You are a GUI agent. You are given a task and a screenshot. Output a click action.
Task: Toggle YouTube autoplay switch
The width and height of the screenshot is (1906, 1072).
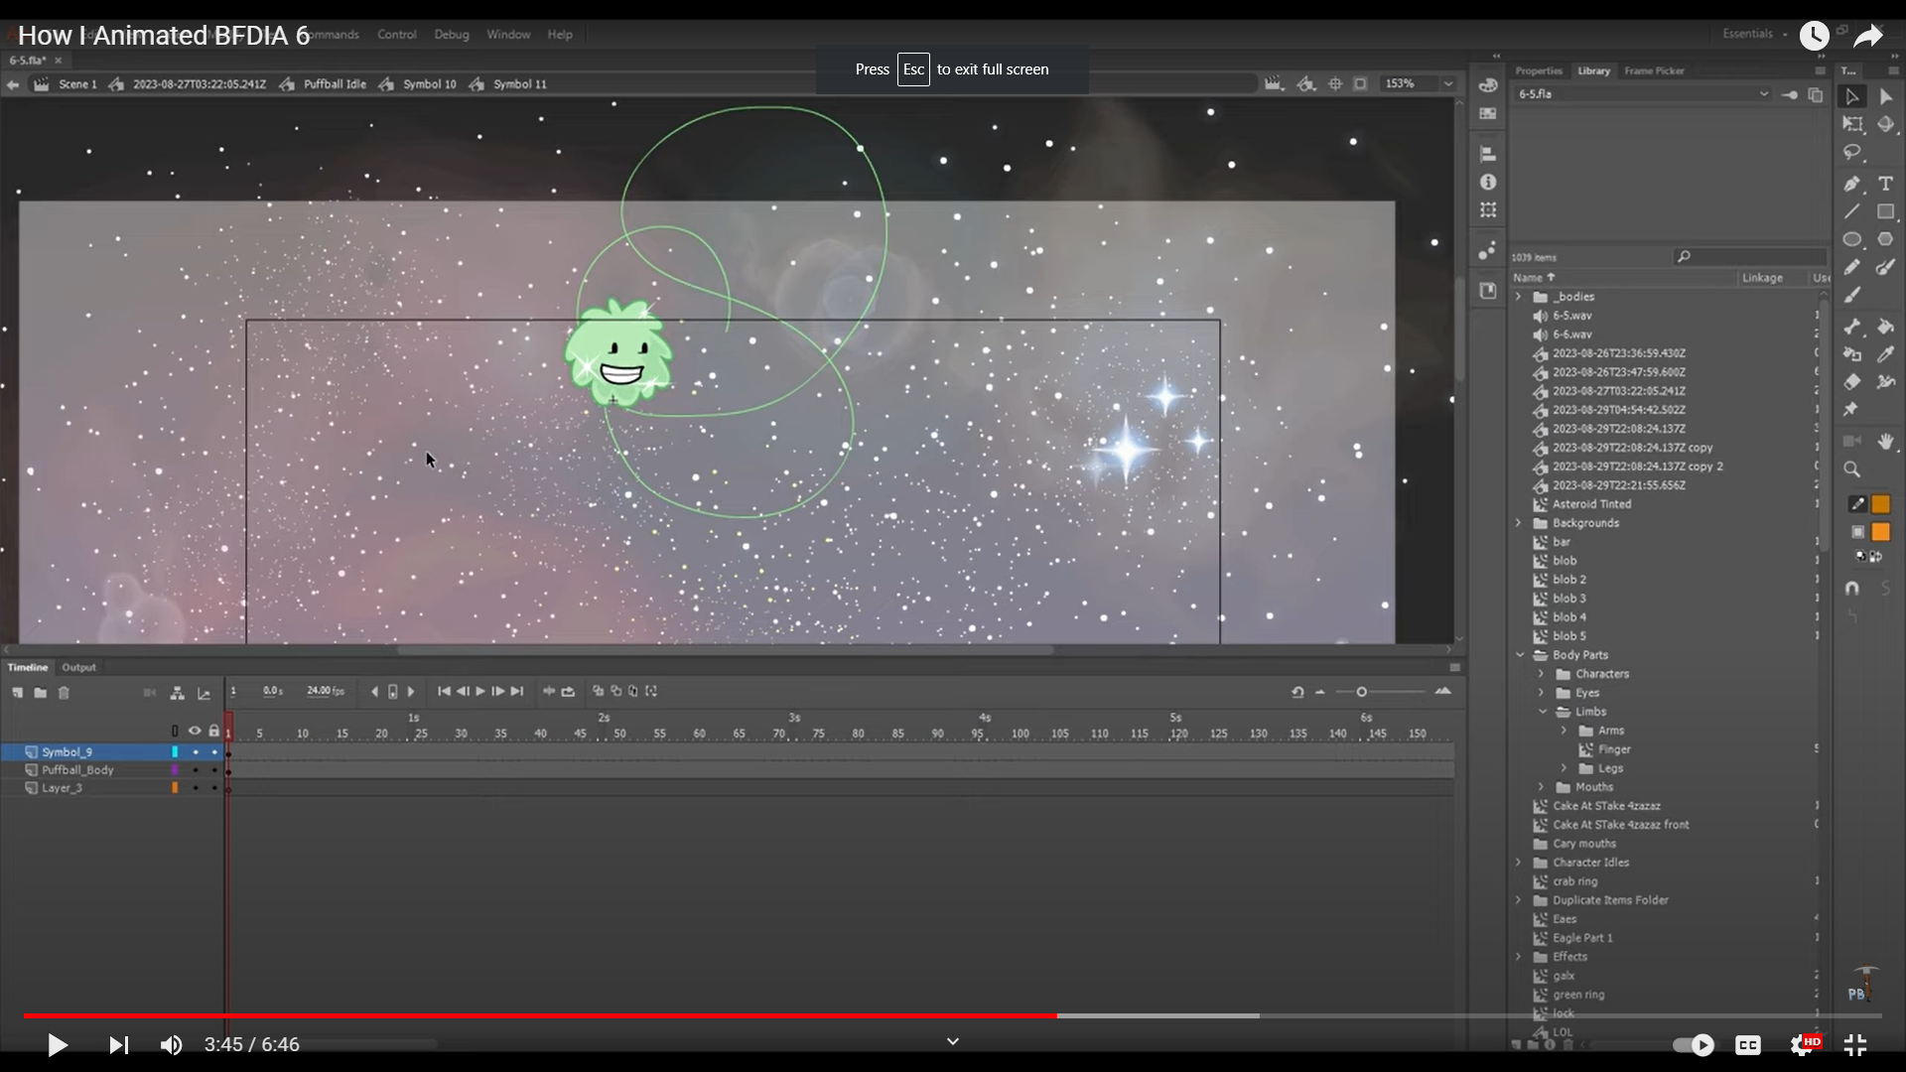[1694, 1044]
